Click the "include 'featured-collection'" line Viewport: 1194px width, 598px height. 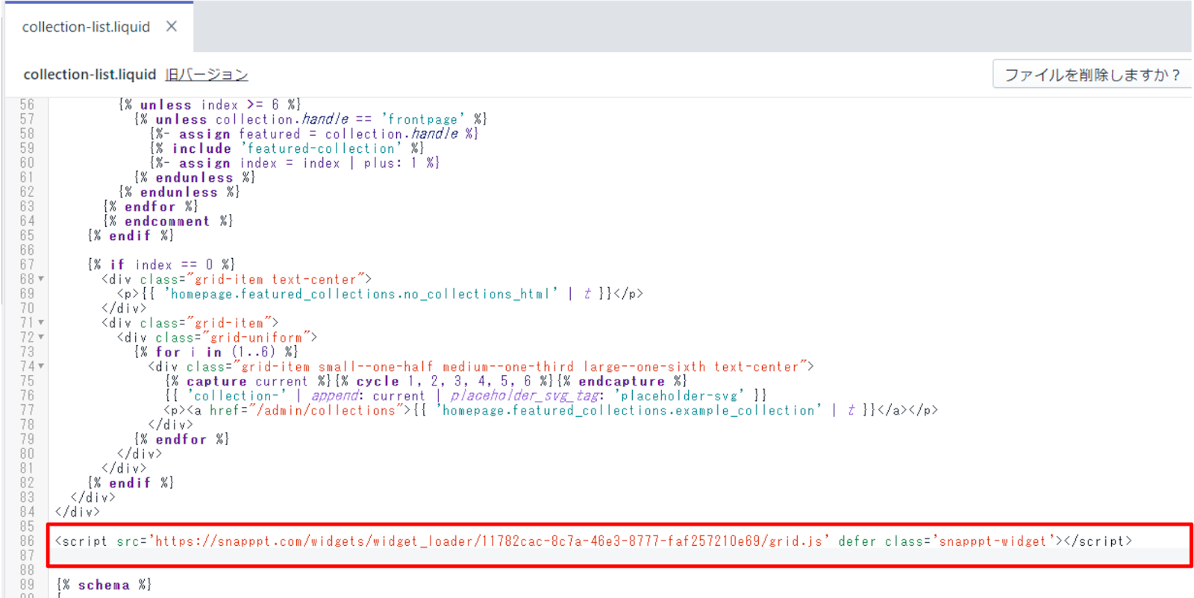[287, 148]
